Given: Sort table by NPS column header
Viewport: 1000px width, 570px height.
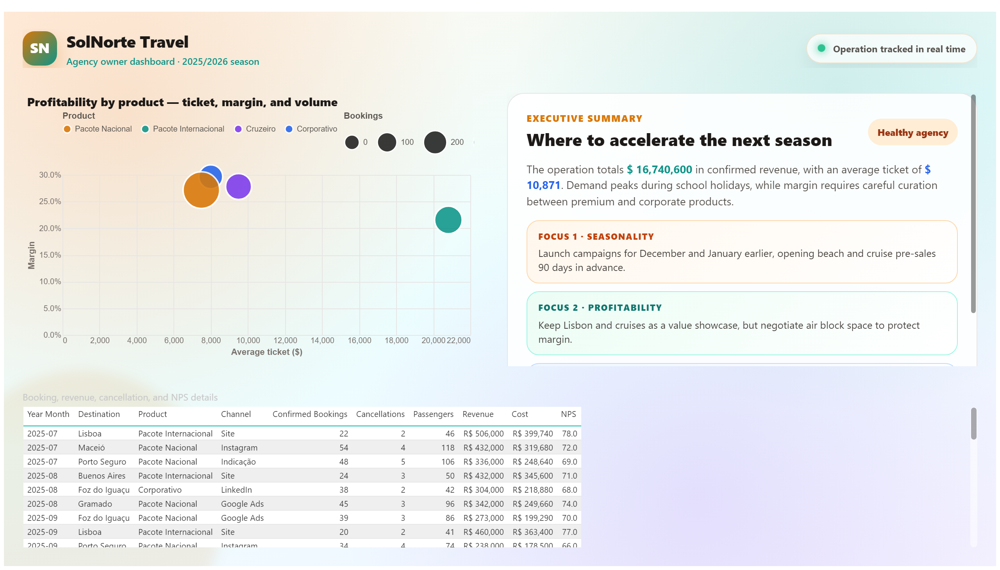Looking at the screenshot, I should tap(568, 414).
